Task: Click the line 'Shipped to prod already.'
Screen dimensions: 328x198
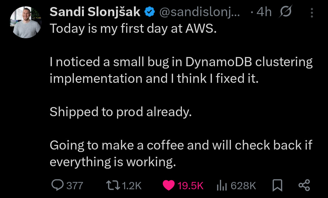Action: click(x=121, y=112)
